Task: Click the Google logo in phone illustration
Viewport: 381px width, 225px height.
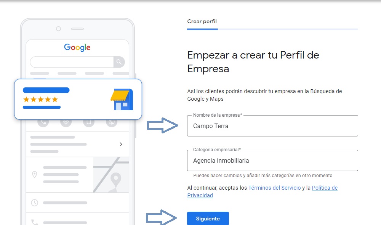Action: 77,48
